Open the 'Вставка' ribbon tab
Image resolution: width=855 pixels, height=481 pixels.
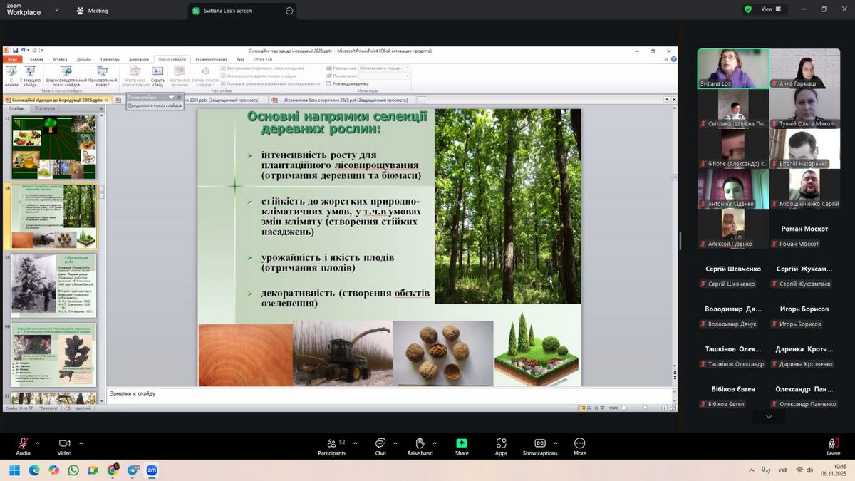(x=60, y=59)
